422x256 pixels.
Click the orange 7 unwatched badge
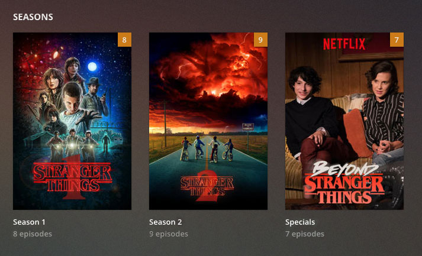(x=397, y=40)
